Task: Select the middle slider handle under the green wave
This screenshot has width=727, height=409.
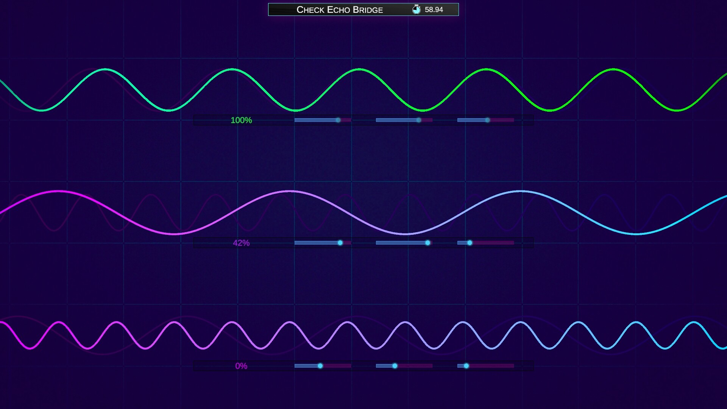Action: pyautogui.click(x=418, y=120)
